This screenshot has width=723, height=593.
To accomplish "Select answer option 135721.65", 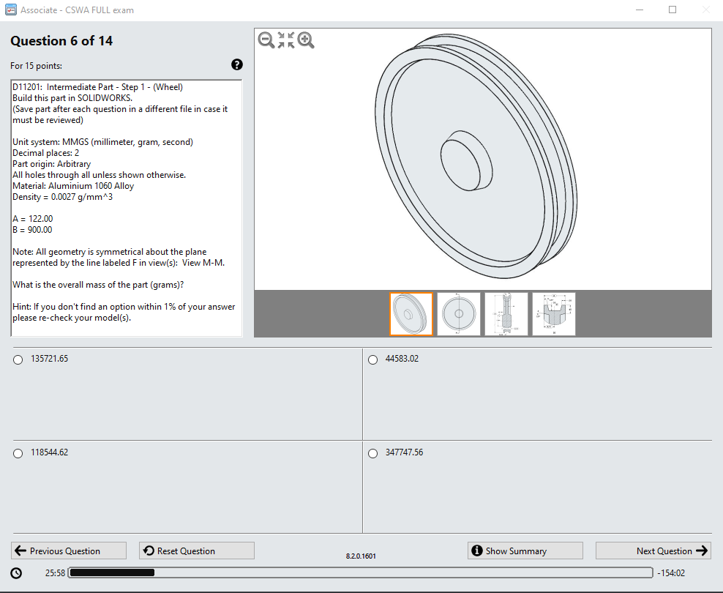I will 18,359.
